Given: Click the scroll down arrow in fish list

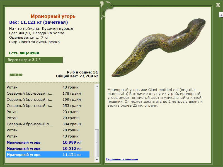Looking at the screenshot, I should pyautogui.click(x=97, y=159).
